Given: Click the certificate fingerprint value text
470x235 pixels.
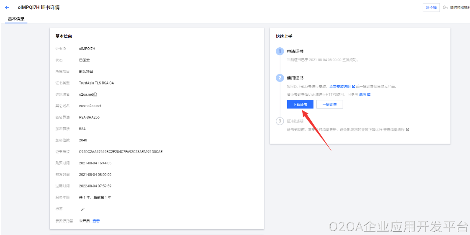Looking at the screenshot, I should 121,152.
